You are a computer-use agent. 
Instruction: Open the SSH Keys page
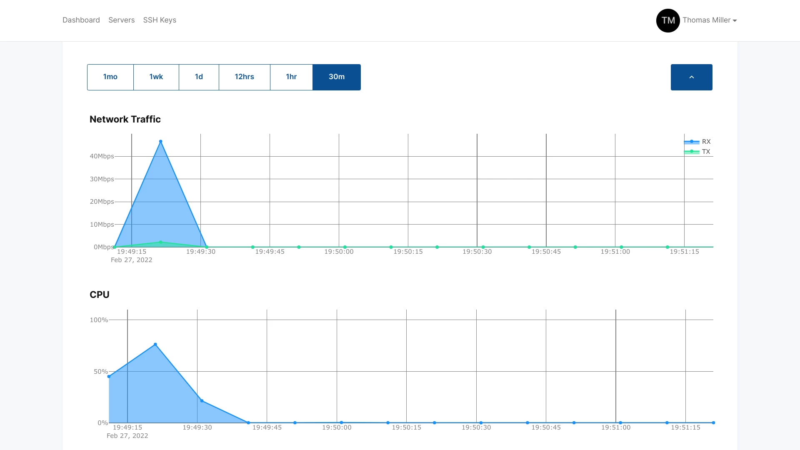pyautogui.click(x=160, y=20)
